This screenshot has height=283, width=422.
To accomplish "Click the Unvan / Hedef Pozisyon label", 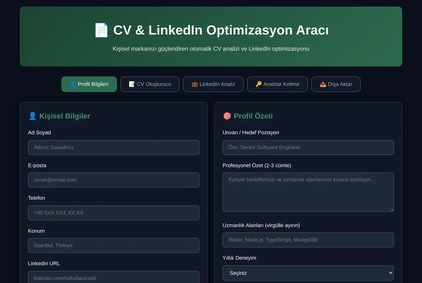I will (251, 132).
